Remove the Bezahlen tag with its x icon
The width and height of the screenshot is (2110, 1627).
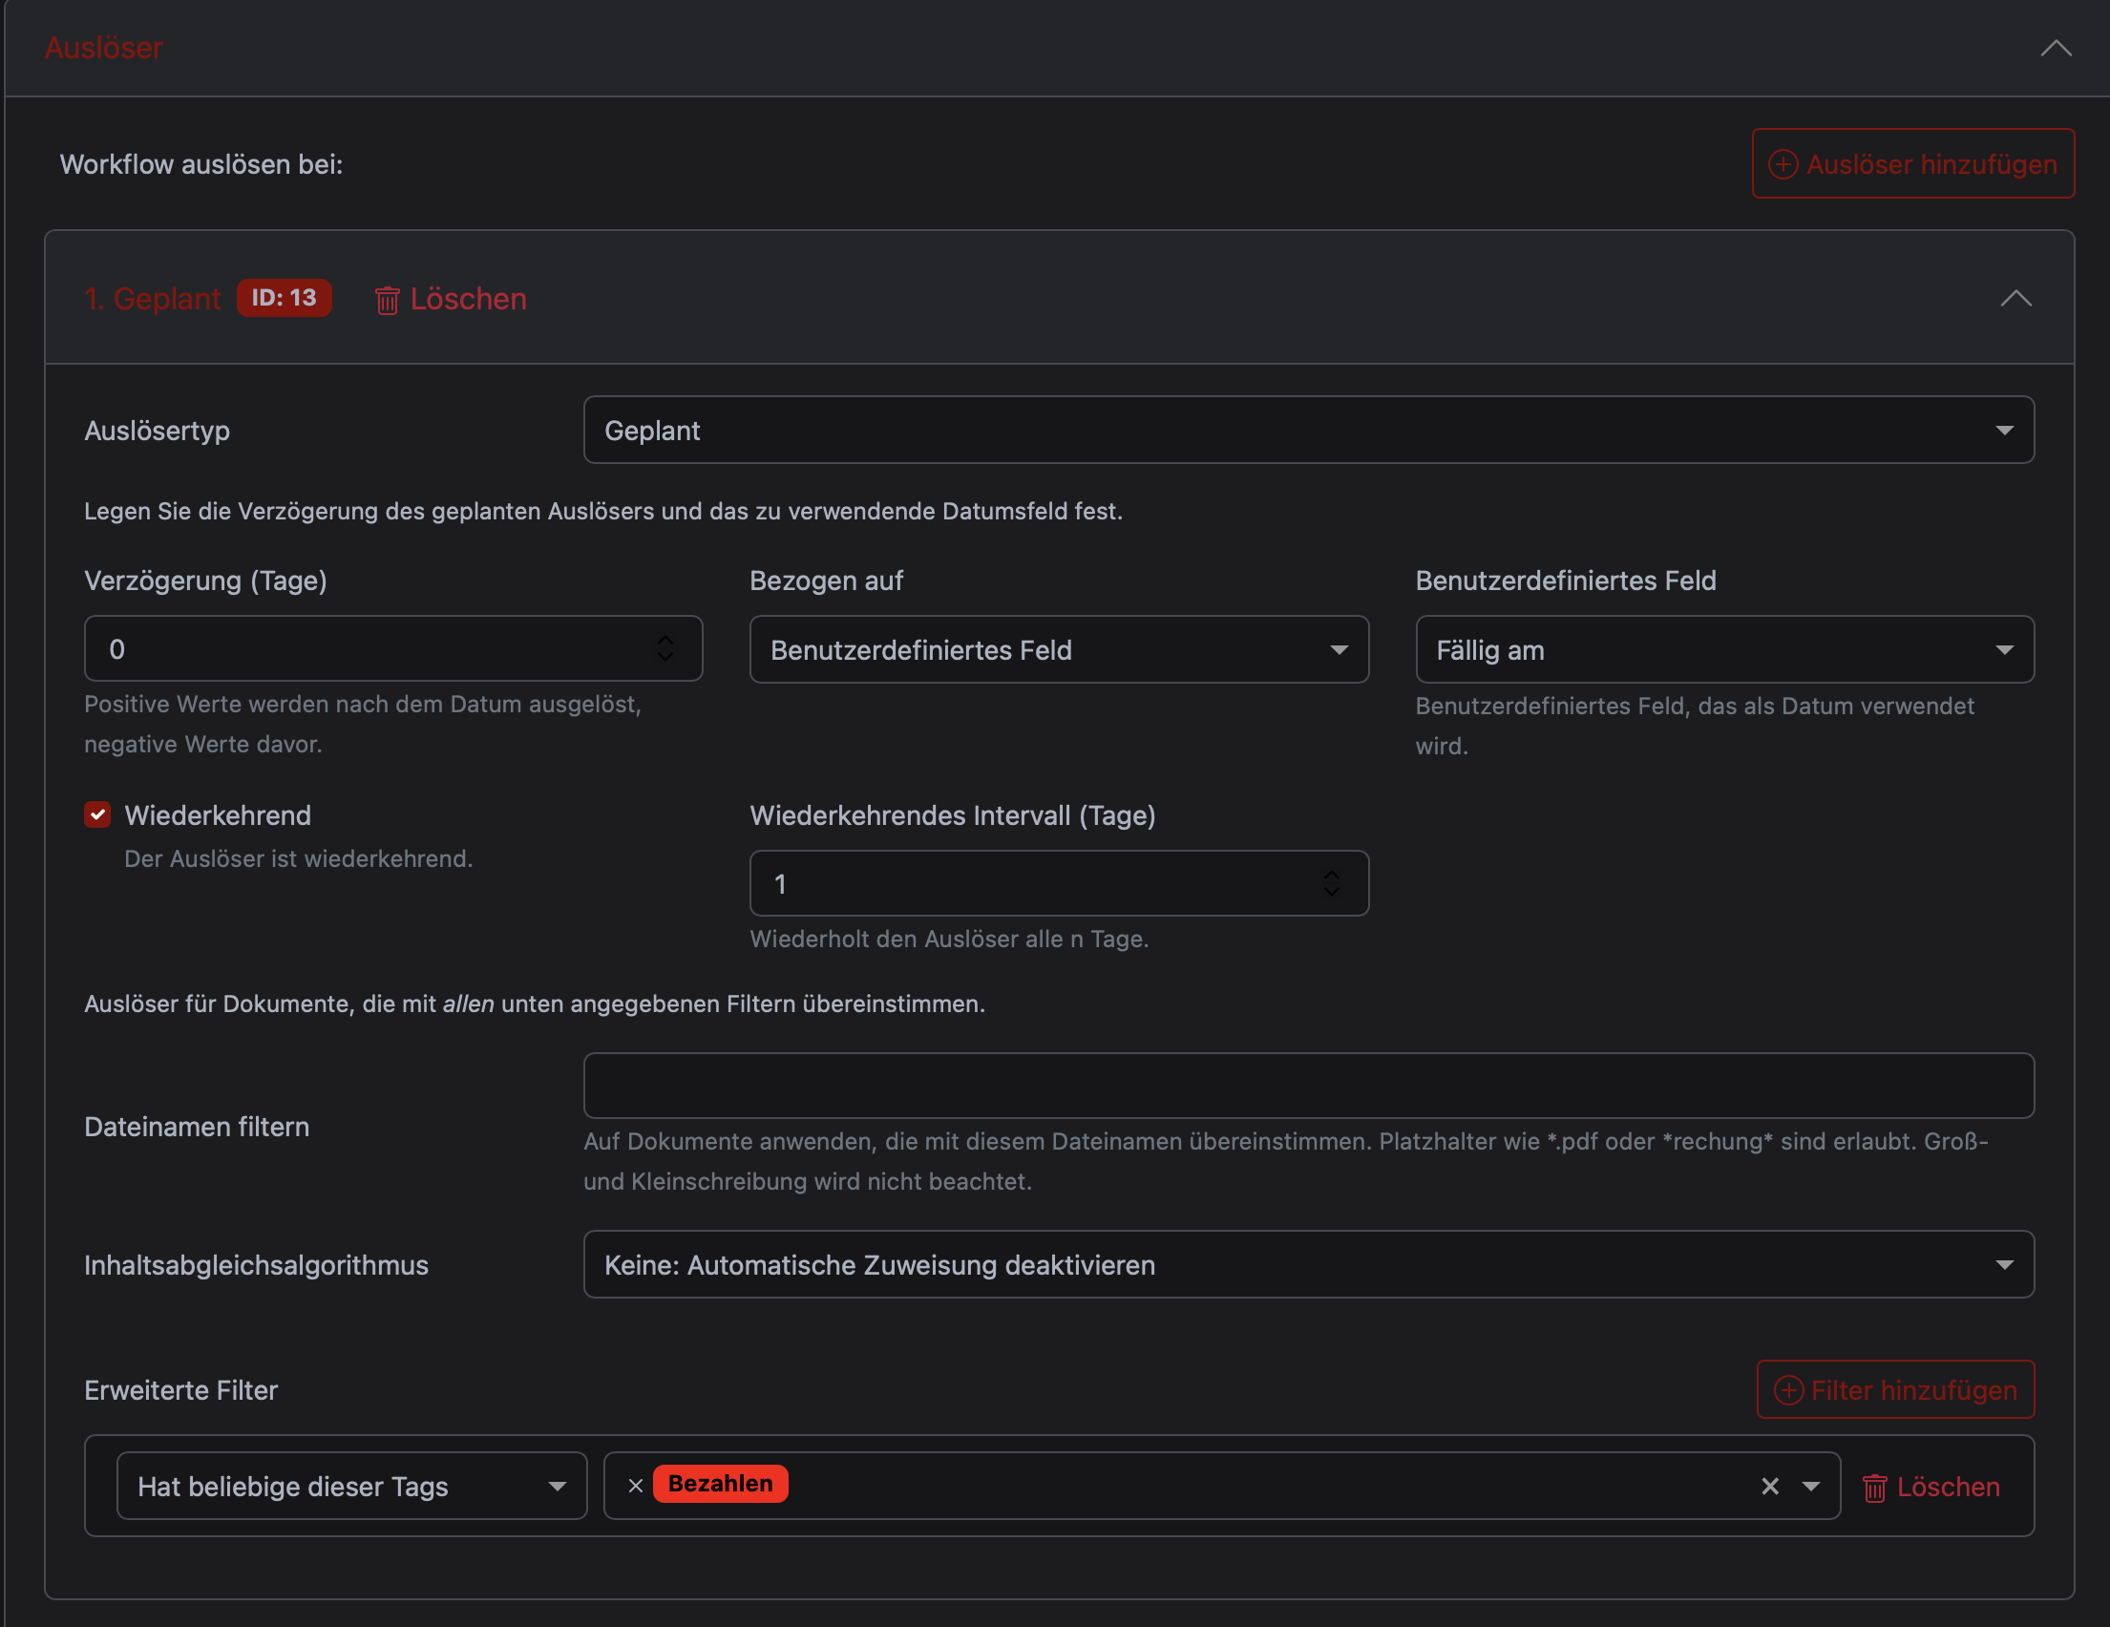[635, 1486]
